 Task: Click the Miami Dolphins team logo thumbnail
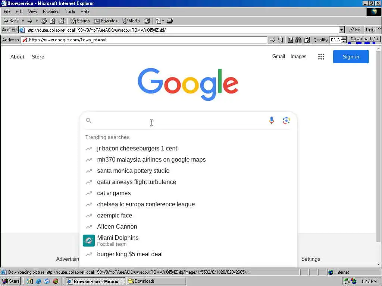pyautogui.click(x=89, y=241)
